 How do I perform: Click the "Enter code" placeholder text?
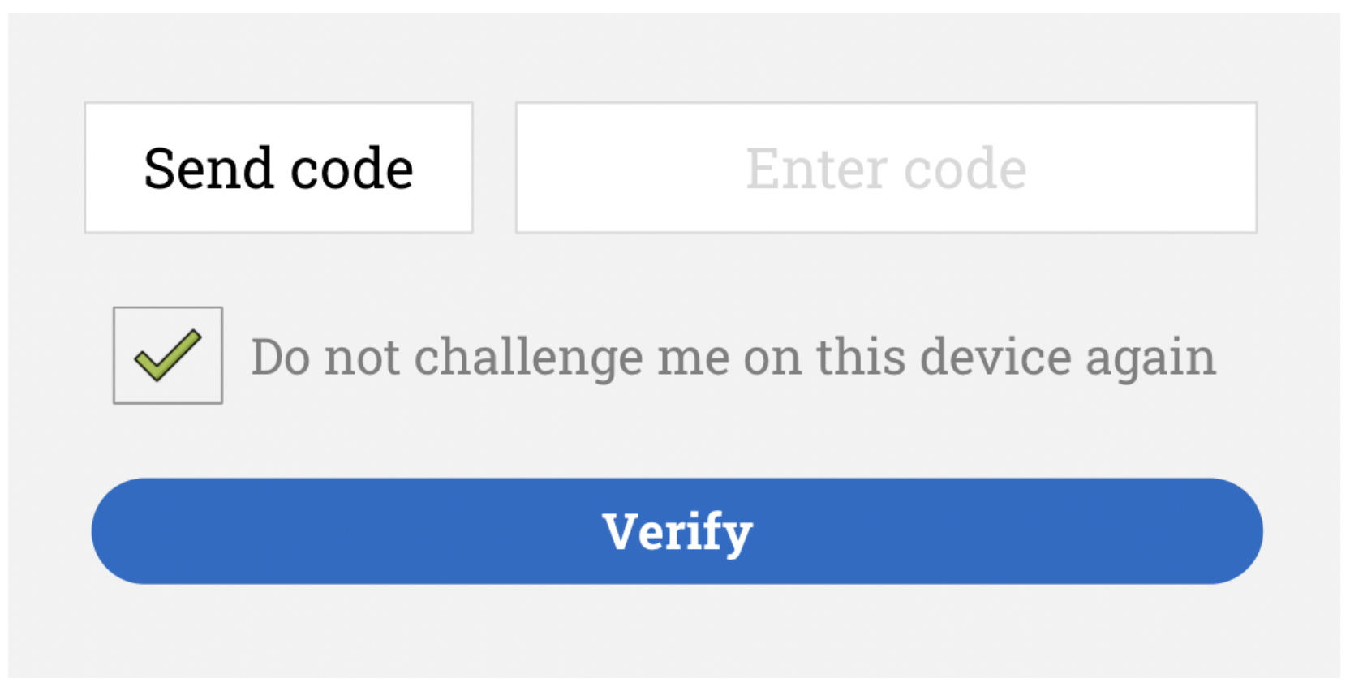[x=886, y=169]
